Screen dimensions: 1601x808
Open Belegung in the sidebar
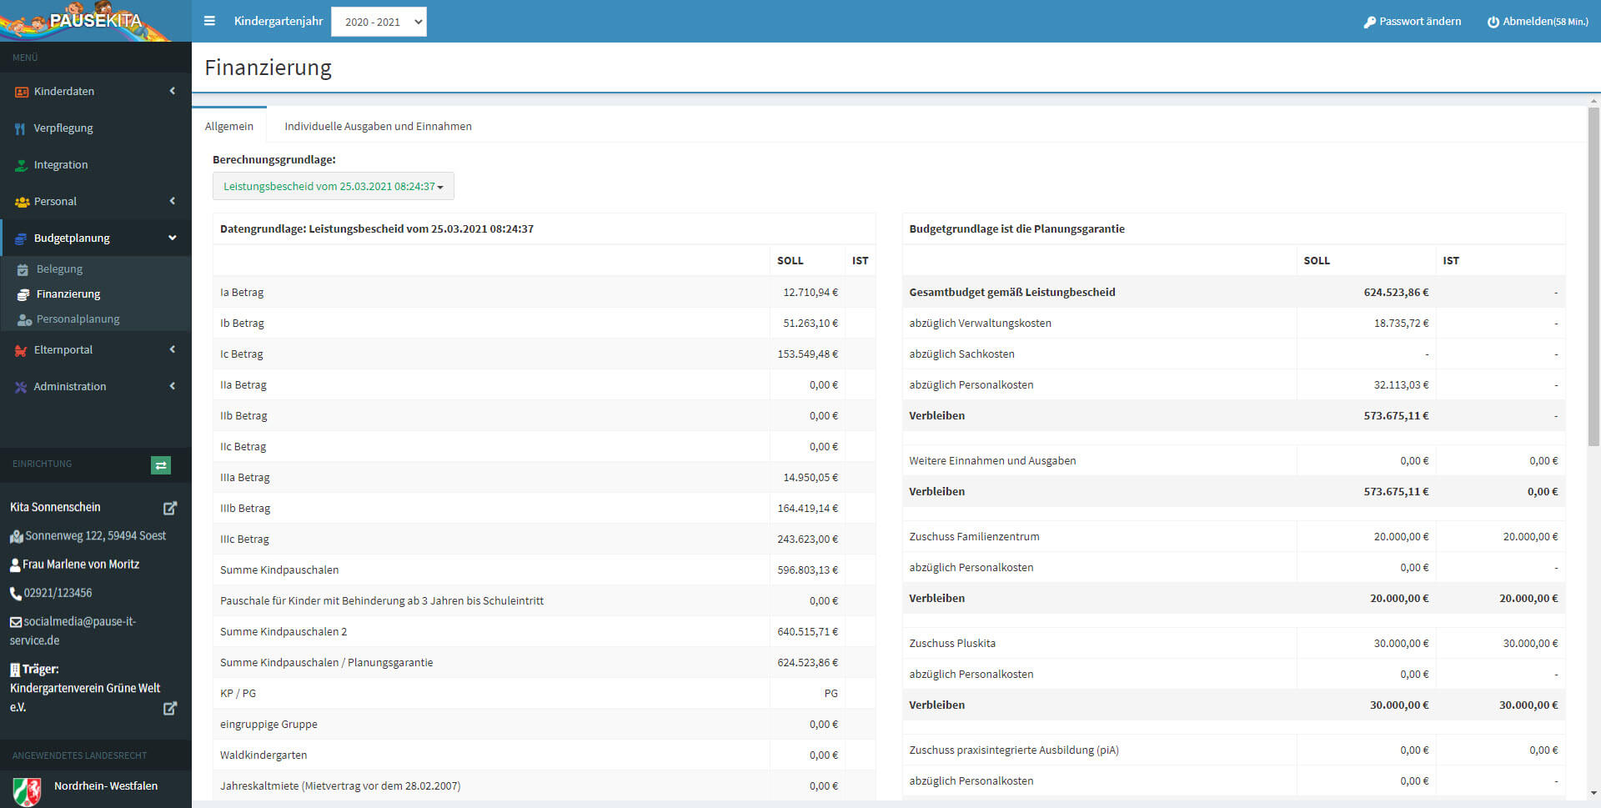tap(59, 269)
